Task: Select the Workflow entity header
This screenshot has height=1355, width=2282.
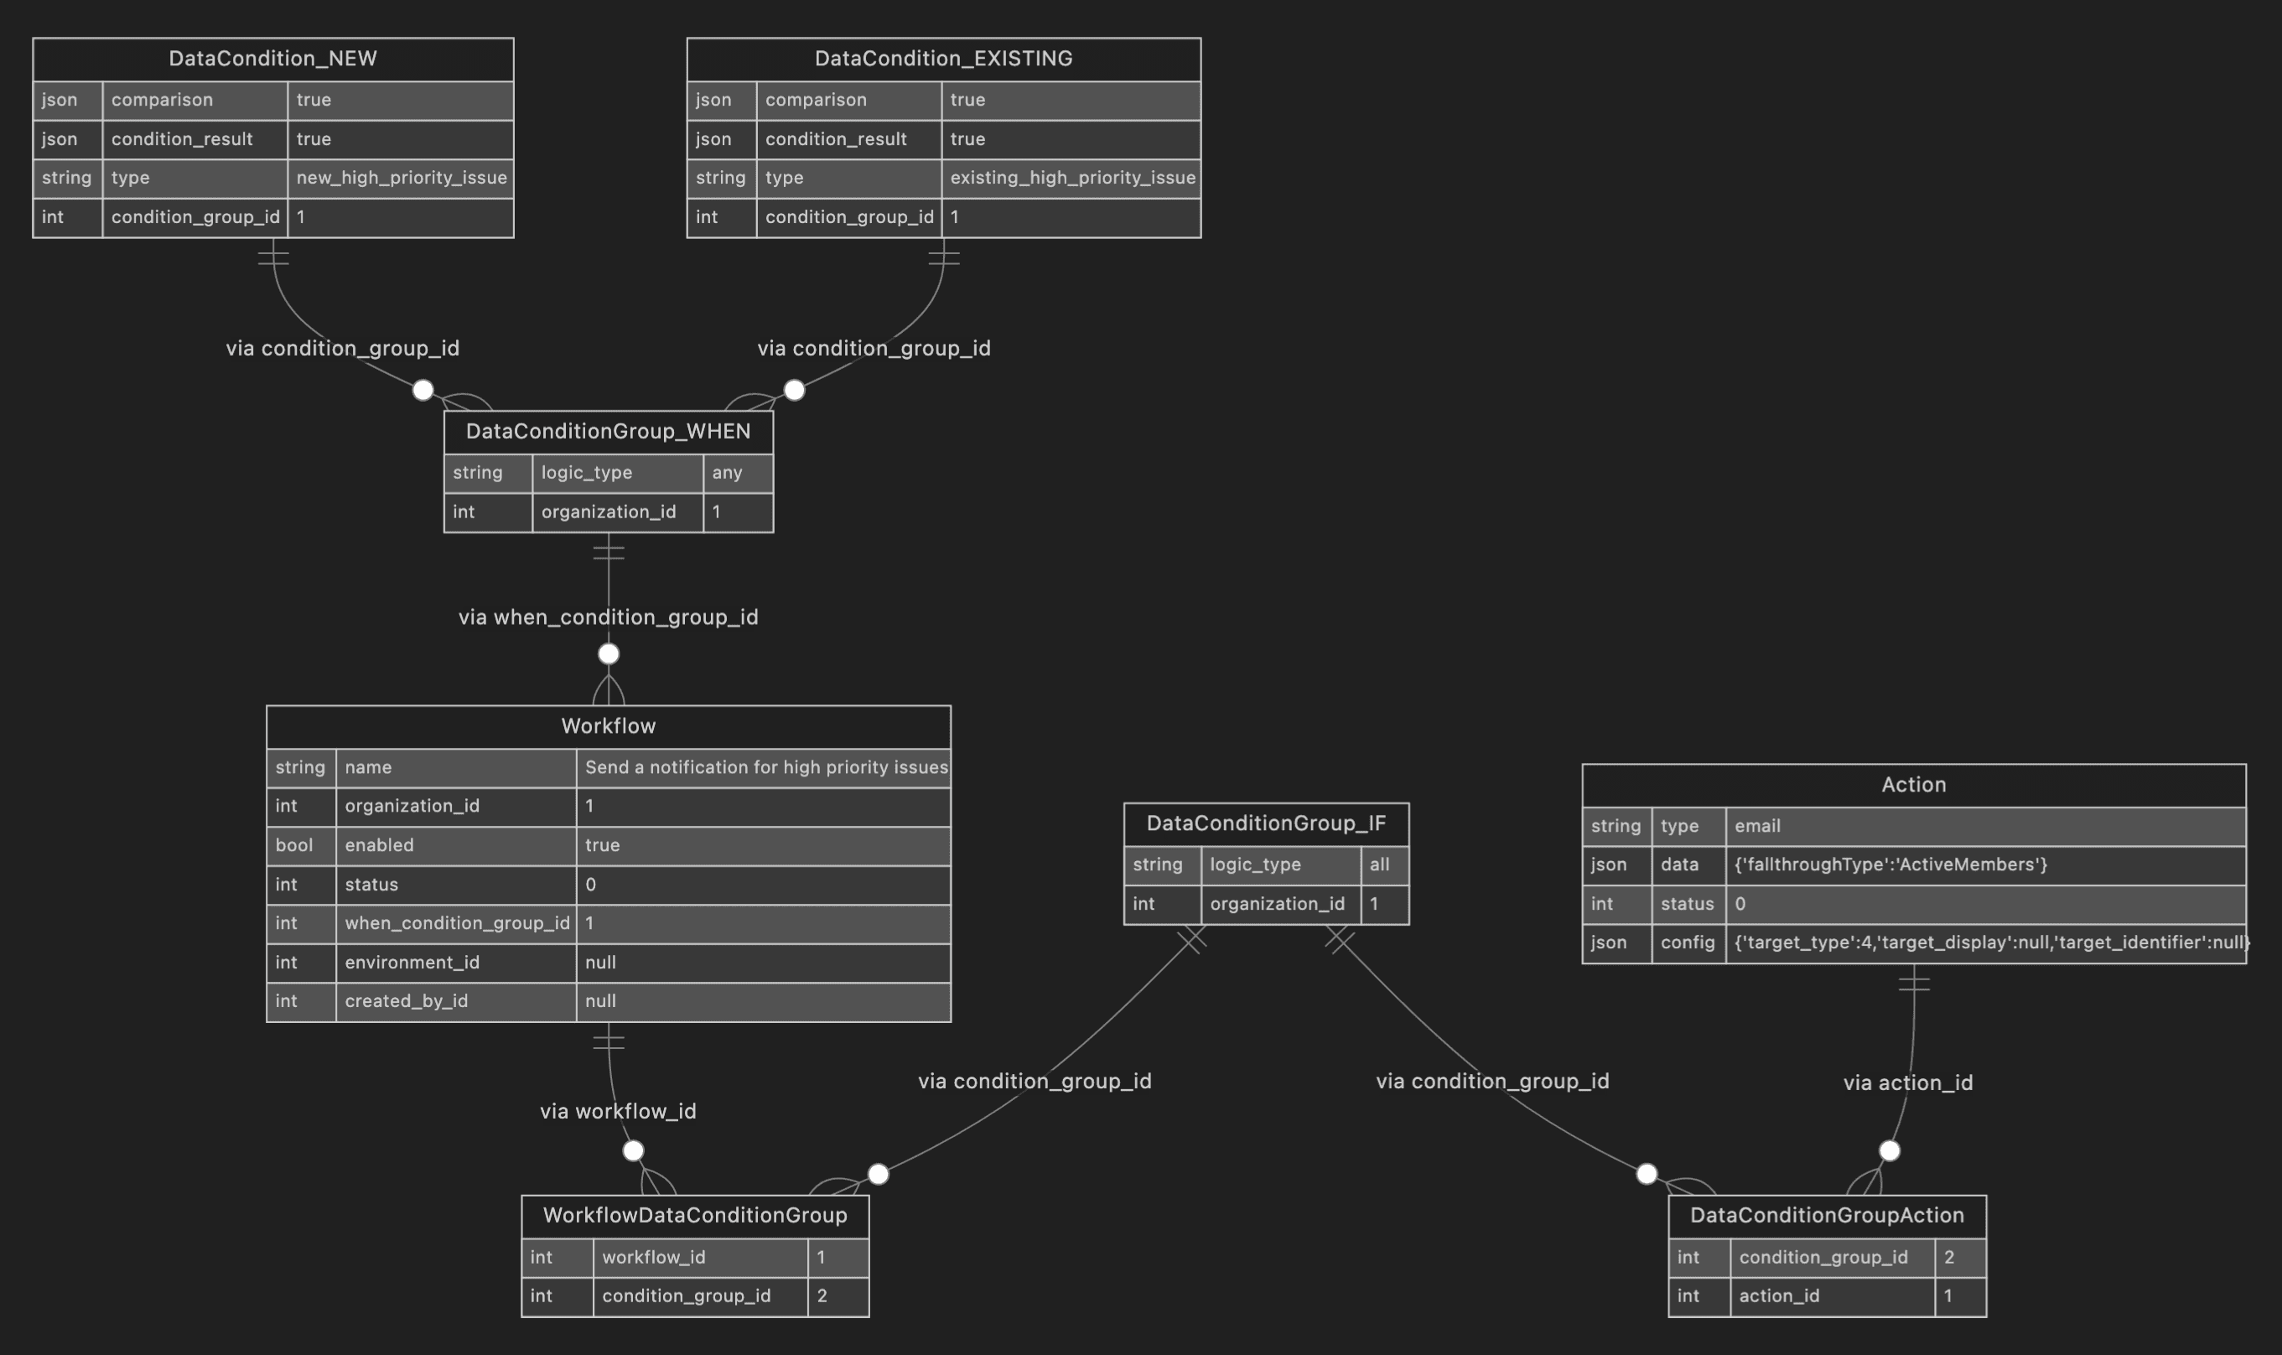Action: pos(608,726)
